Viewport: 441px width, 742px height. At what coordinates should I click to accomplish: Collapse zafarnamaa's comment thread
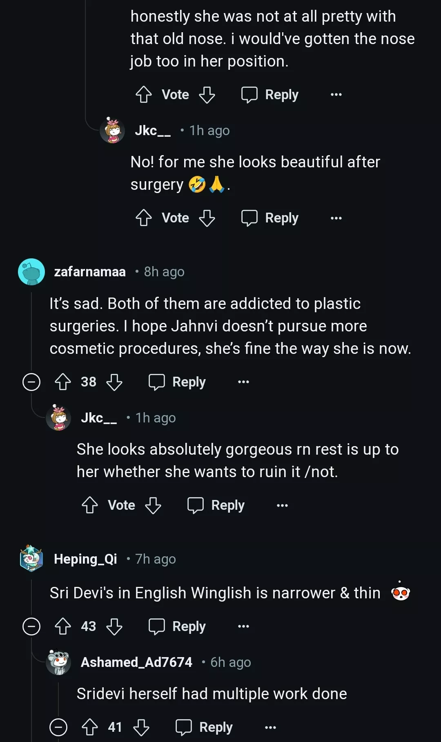tap(31, 382)
